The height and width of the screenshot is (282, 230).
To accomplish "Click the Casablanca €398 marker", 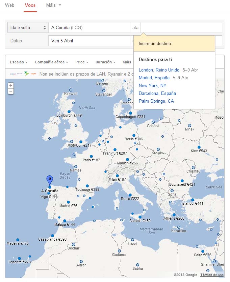I will (52, 236).
